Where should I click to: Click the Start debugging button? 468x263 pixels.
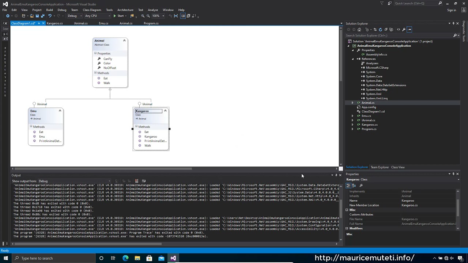click(119, 16)
